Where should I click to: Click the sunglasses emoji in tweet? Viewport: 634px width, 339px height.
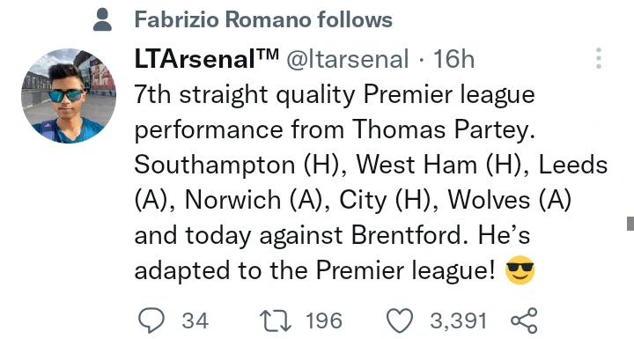pyautogui.click(x=520, y=269)
